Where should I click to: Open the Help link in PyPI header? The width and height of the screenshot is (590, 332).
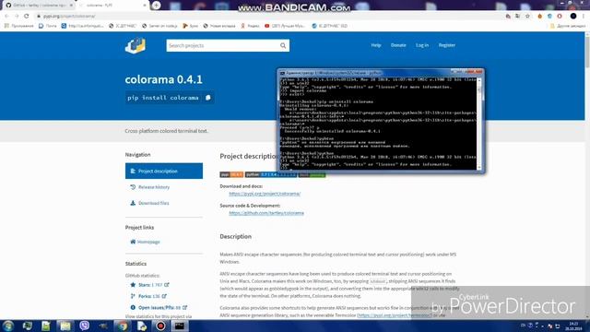coord(376,45)
